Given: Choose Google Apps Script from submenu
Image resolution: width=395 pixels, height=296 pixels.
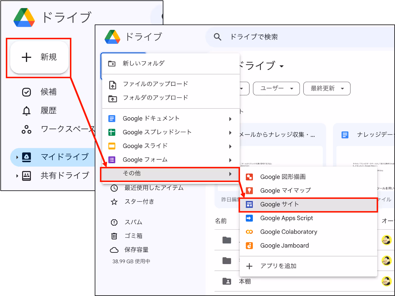Looking at the screenshot, I should (308, 218).
